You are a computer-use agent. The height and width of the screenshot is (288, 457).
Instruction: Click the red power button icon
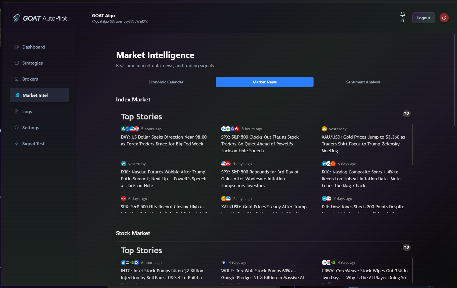(x=444, y=18)
